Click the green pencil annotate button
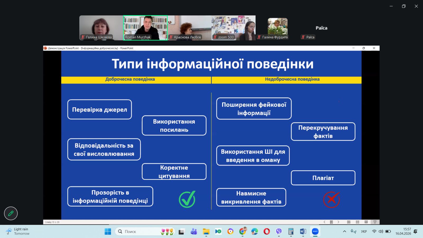This screenshot has height=238, width=423. (x=11, y=213)
